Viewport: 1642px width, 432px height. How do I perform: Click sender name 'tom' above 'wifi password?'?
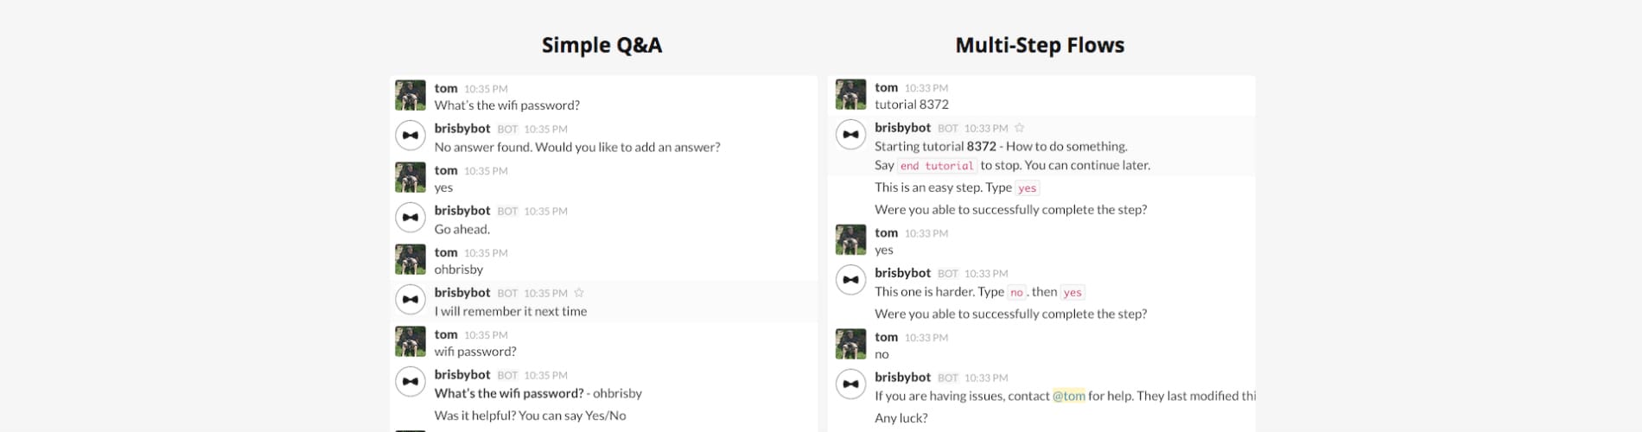(x=446, y=334)
